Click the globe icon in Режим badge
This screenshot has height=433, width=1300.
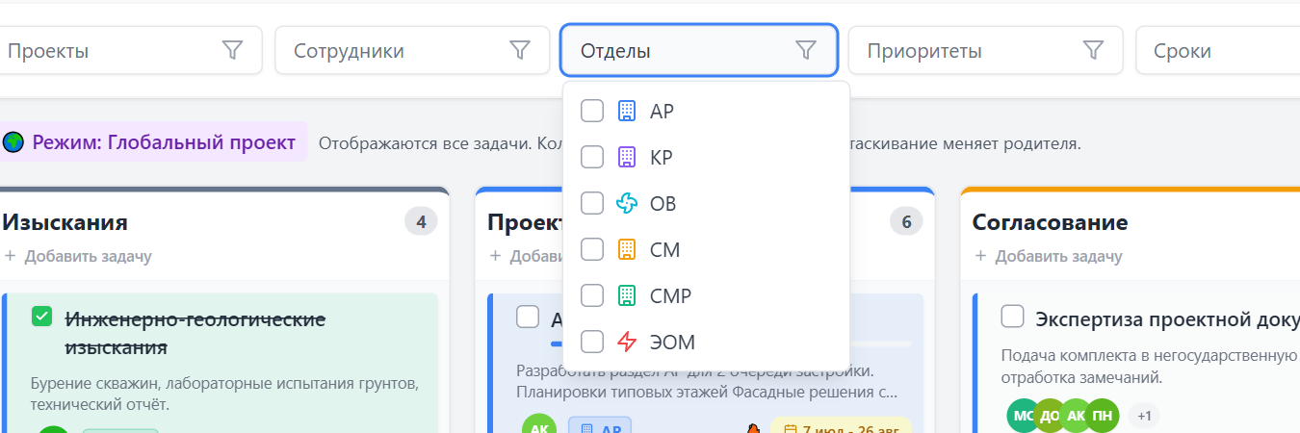pyautogui.click(x=13, y=142)
